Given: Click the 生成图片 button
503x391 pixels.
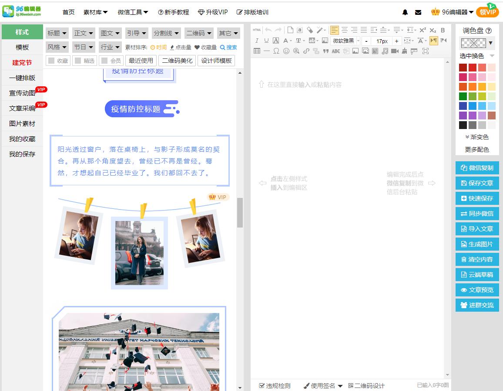Looking at the screenshot, I should pyautogui.click(x=477, y=244).
